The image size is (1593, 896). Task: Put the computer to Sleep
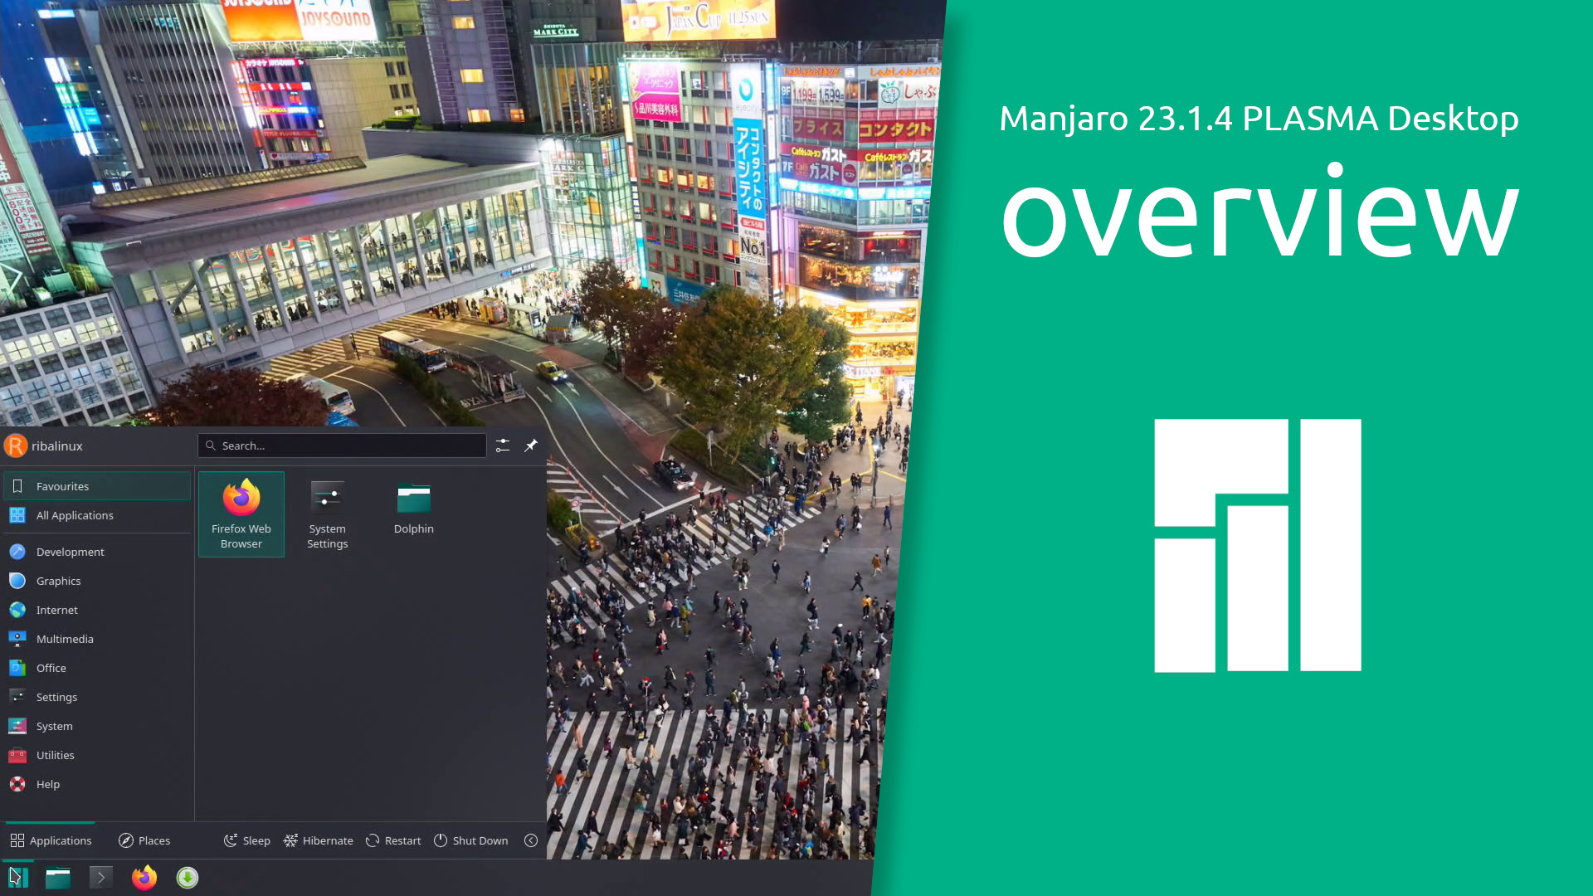point(247,840)
